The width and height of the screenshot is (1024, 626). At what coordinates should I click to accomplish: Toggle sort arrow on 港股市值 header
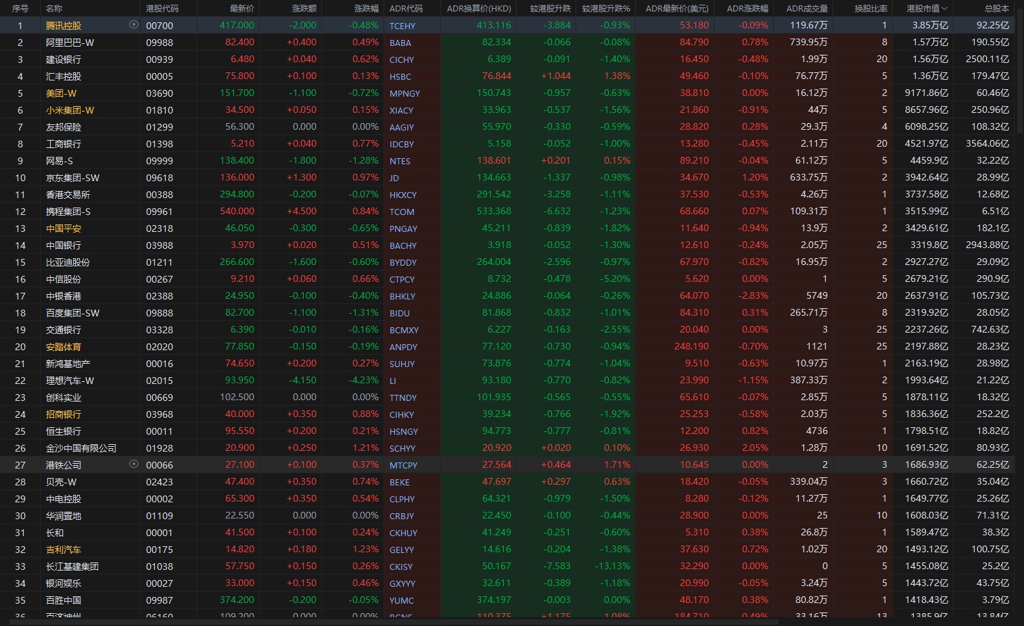945,9
